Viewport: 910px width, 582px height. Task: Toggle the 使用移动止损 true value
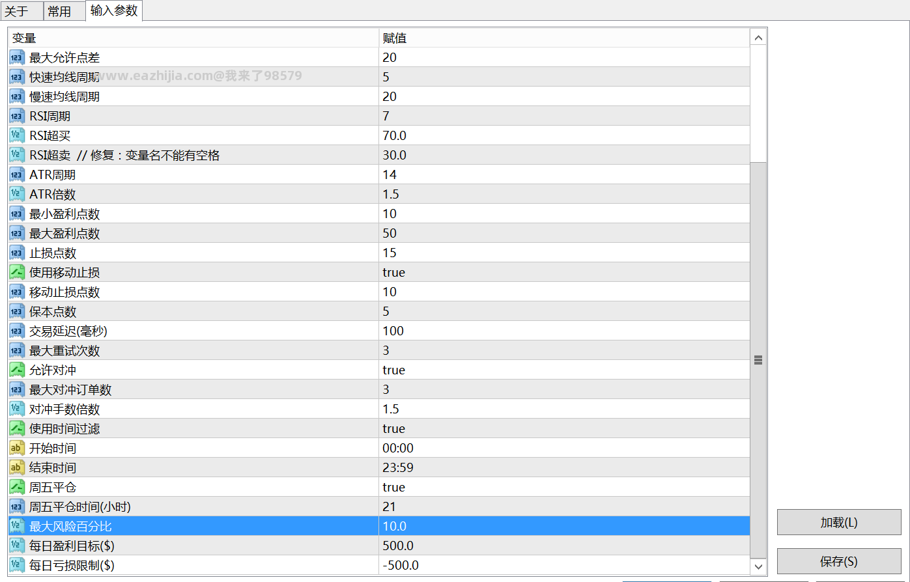coord(564,272)
